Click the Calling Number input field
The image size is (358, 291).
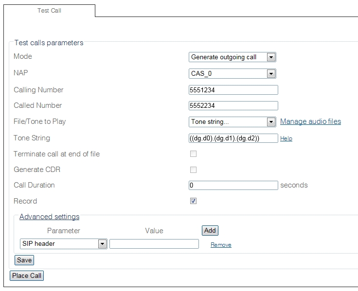tap(233, 90)
